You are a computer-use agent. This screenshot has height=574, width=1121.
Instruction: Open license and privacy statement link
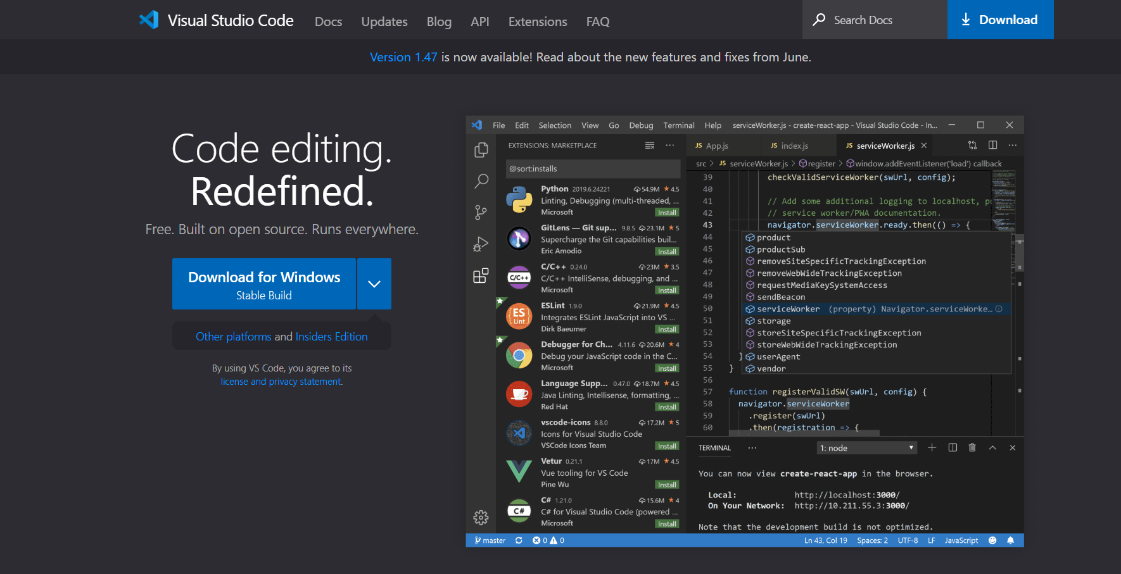pyautogui.click(x=281, y=382)
